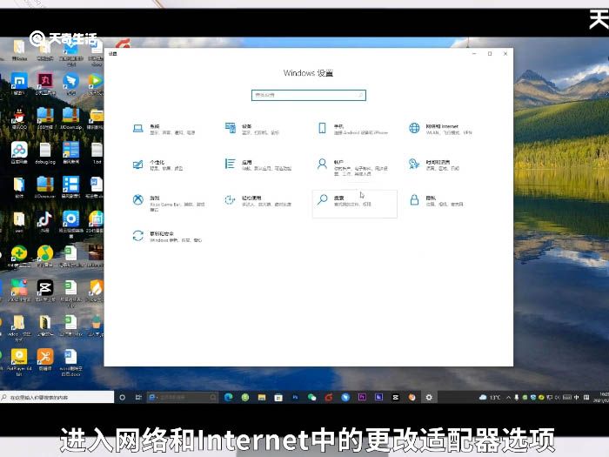Viewport: 609px width, 457px height.
Task: Open the green 360 browser taskbar icon
Action: (245, 397)
